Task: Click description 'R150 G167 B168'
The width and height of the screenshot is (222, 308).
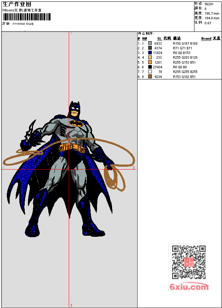Action: coord(185,43)
